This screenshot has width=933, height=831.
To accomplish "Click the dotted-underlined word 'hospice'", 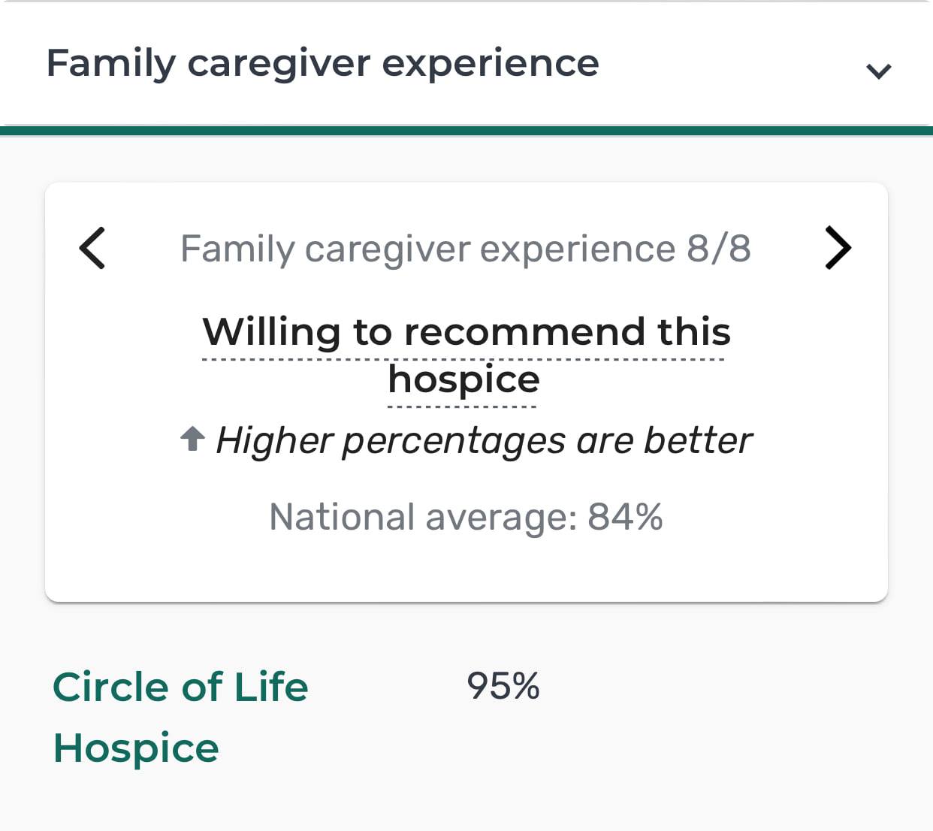I will tap(463, 379).
